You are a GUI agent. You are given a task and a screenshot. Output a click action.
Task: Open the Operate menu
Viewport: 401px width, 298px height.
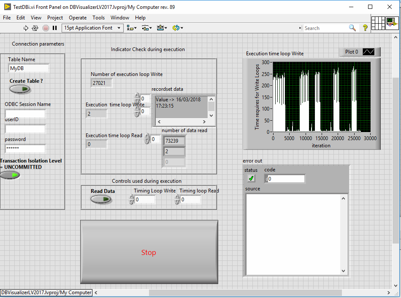[78, 18]
